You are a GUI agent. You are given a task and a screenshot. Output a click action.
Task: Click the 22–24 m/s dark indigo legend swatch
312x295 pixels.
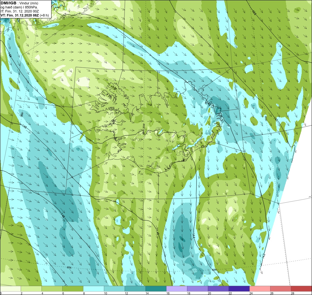tap(239, 289)
